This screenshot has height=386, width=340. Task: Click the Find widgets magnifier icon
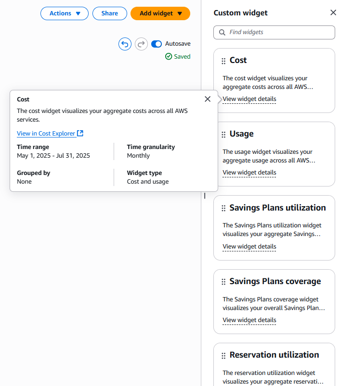222,32
